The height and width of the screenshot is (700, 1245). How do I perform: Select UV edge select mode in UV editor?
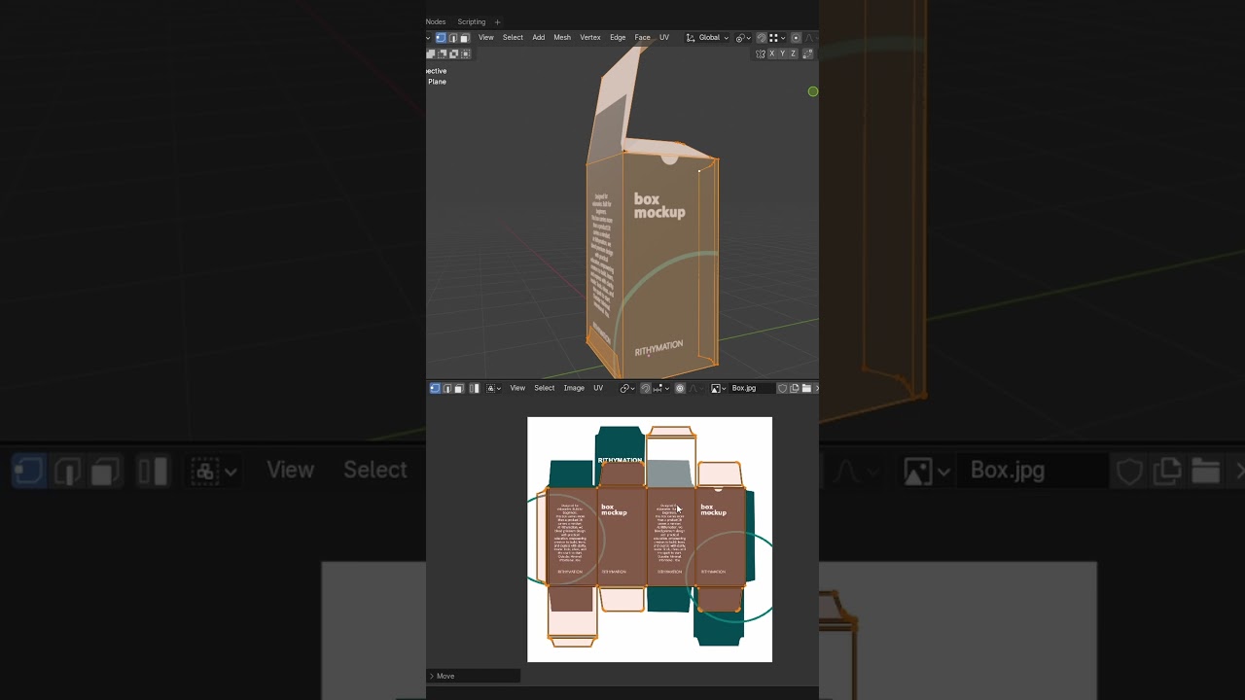coord(447,388)
